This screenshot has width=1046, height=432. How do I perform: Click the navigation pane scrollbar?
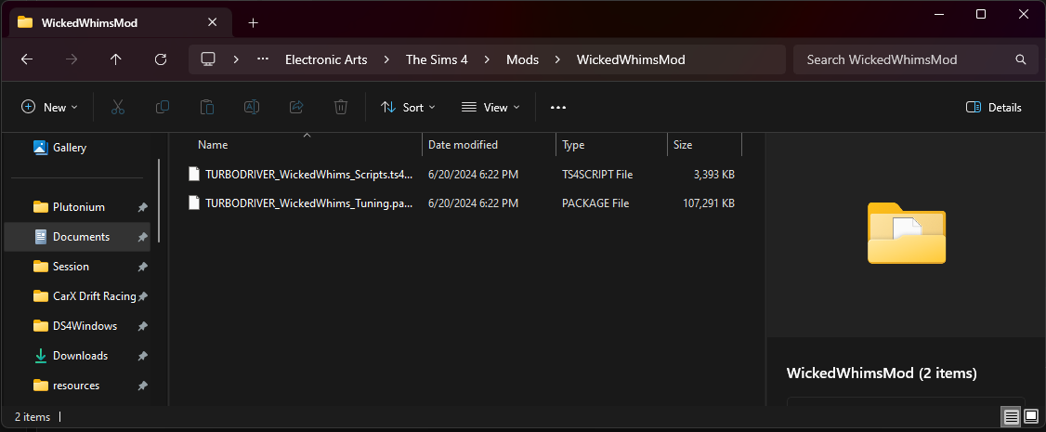pyautogui.click(x=159, y=201)
